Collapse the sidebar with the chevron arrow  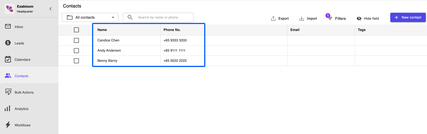(x=51, y=9)
